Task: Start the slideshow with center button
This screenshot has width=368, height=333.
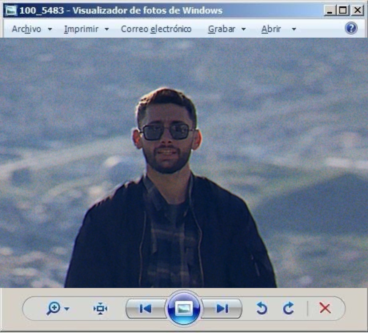Action: tap(184, 308)
